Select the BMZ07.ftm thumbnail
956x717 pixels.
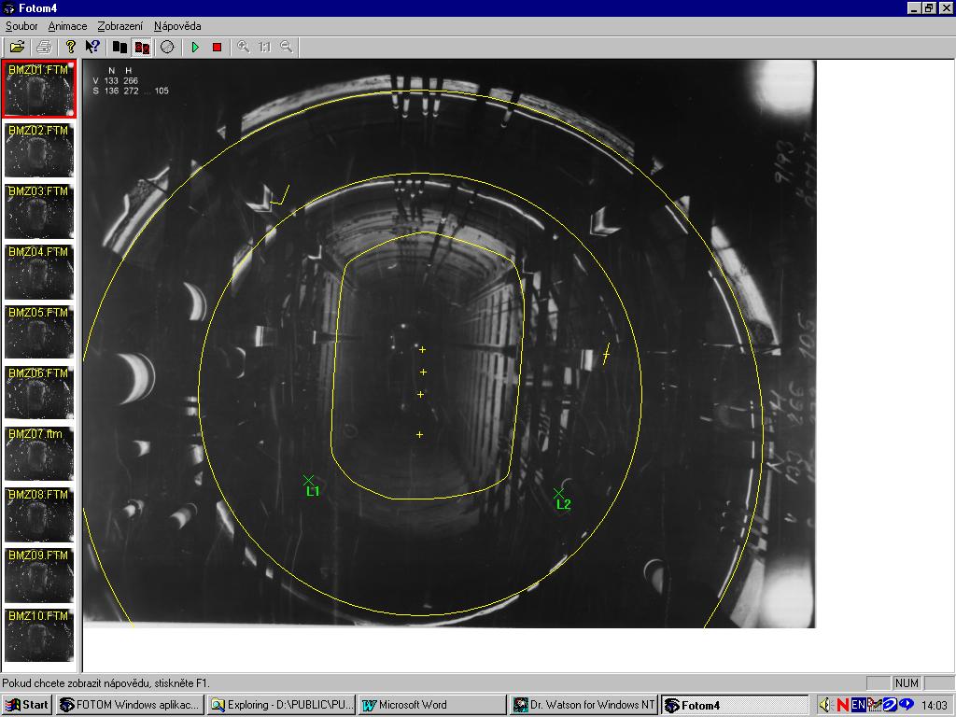(38, 454)
